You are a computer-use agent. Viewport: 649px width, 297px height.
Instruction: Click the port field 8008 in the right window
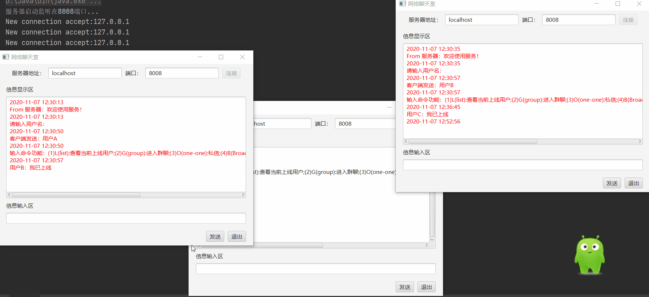click(579, 20)
